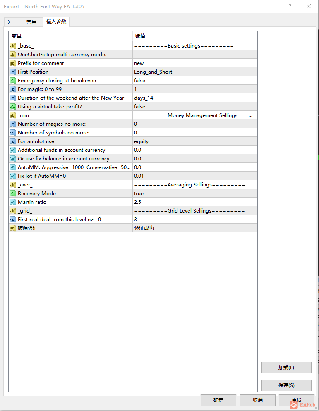Open the 关于 tab
319x411 pixels.
[x=14, y=22]
